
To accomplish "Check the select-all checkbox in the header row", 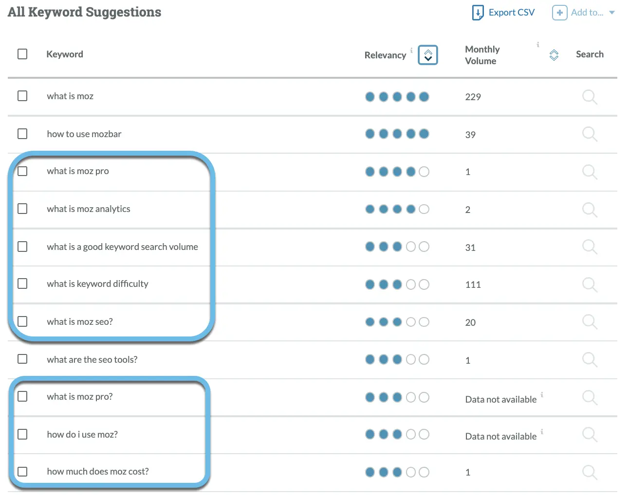I will [x=22, y=54].
